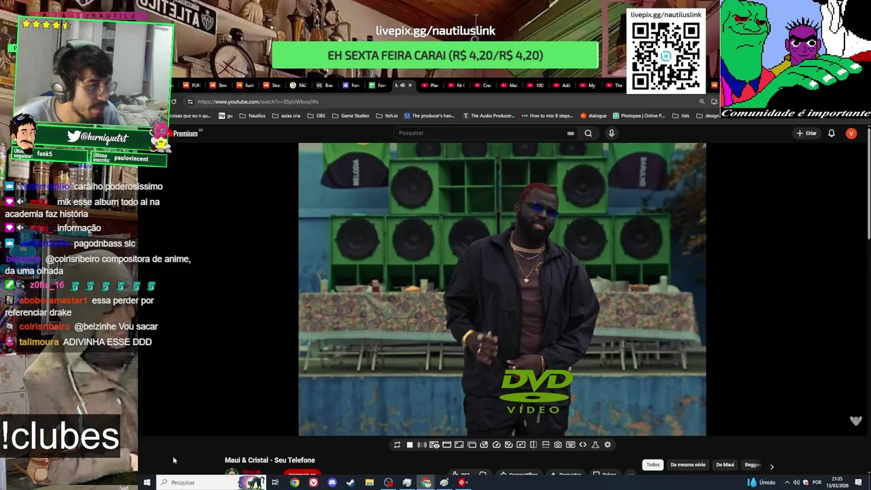The width and height of the screenshot is (871, 490).
Task: Select the De Maui filter chip
Action: coord(725,465)
